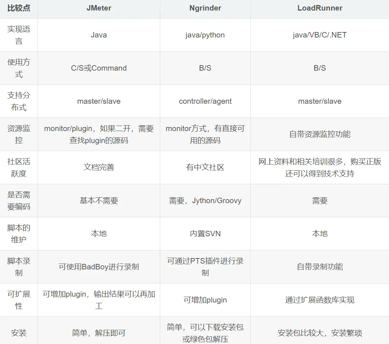The width and height of the screenshot is (389, 344).
Task: Click 可增加plugin in the Ngrinder column
Action: point(205,300)
